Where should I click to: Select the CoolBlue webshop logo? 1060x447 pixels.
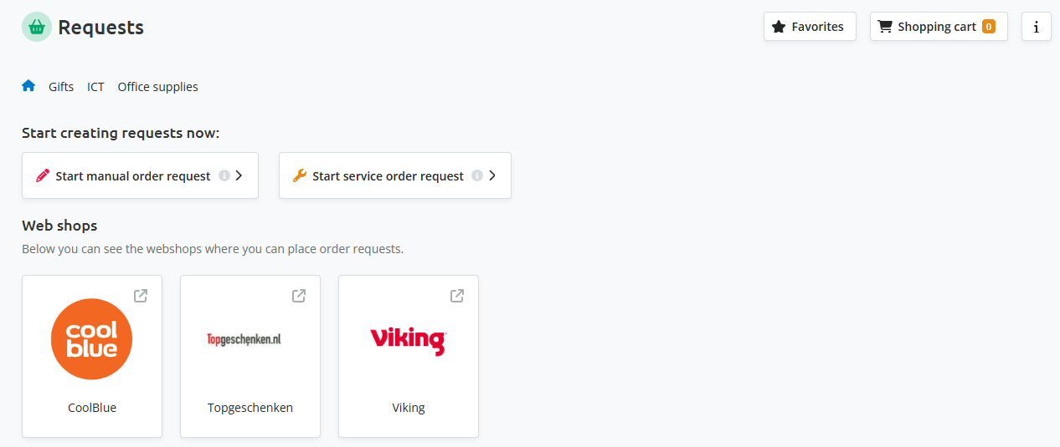pyautogui.click(x=92, y=339)
